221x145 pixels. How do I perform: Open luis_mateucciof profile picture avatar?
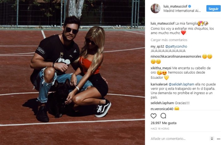(155, 9)
